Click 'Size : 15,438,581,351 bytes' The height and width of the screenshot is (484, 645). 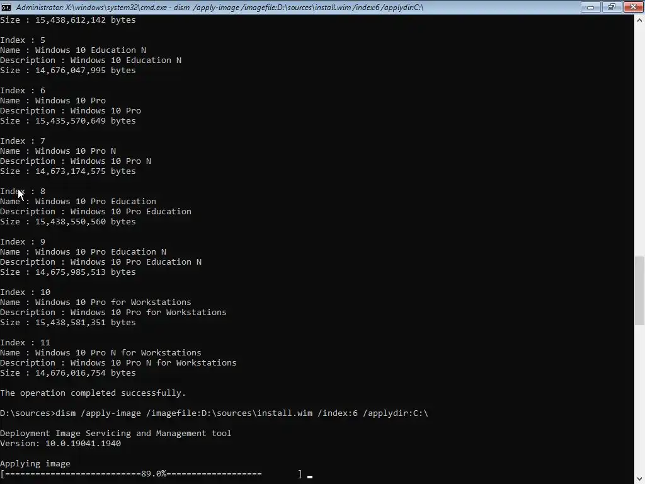tap(68, 322)
